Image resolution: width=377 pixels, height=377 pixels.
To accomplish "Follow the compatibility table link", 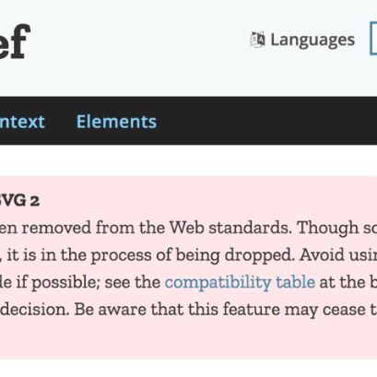I will click(x=240, y=282).
